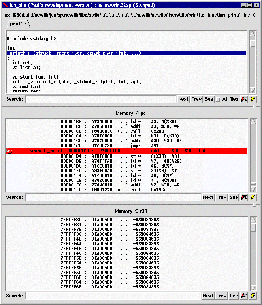Image resolution: width=262 pixels, height=305 pixels.
Task: Click the red feather icon in Memory @ r30 panel
Action: point(244,296)
